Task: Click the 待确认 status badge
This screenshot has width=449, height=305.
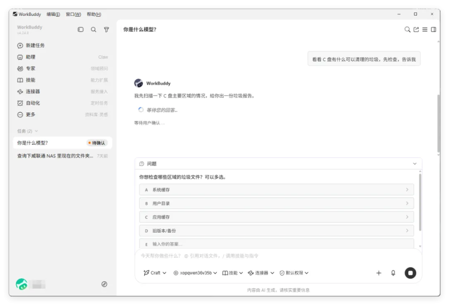Action: [x=97, y=143]
